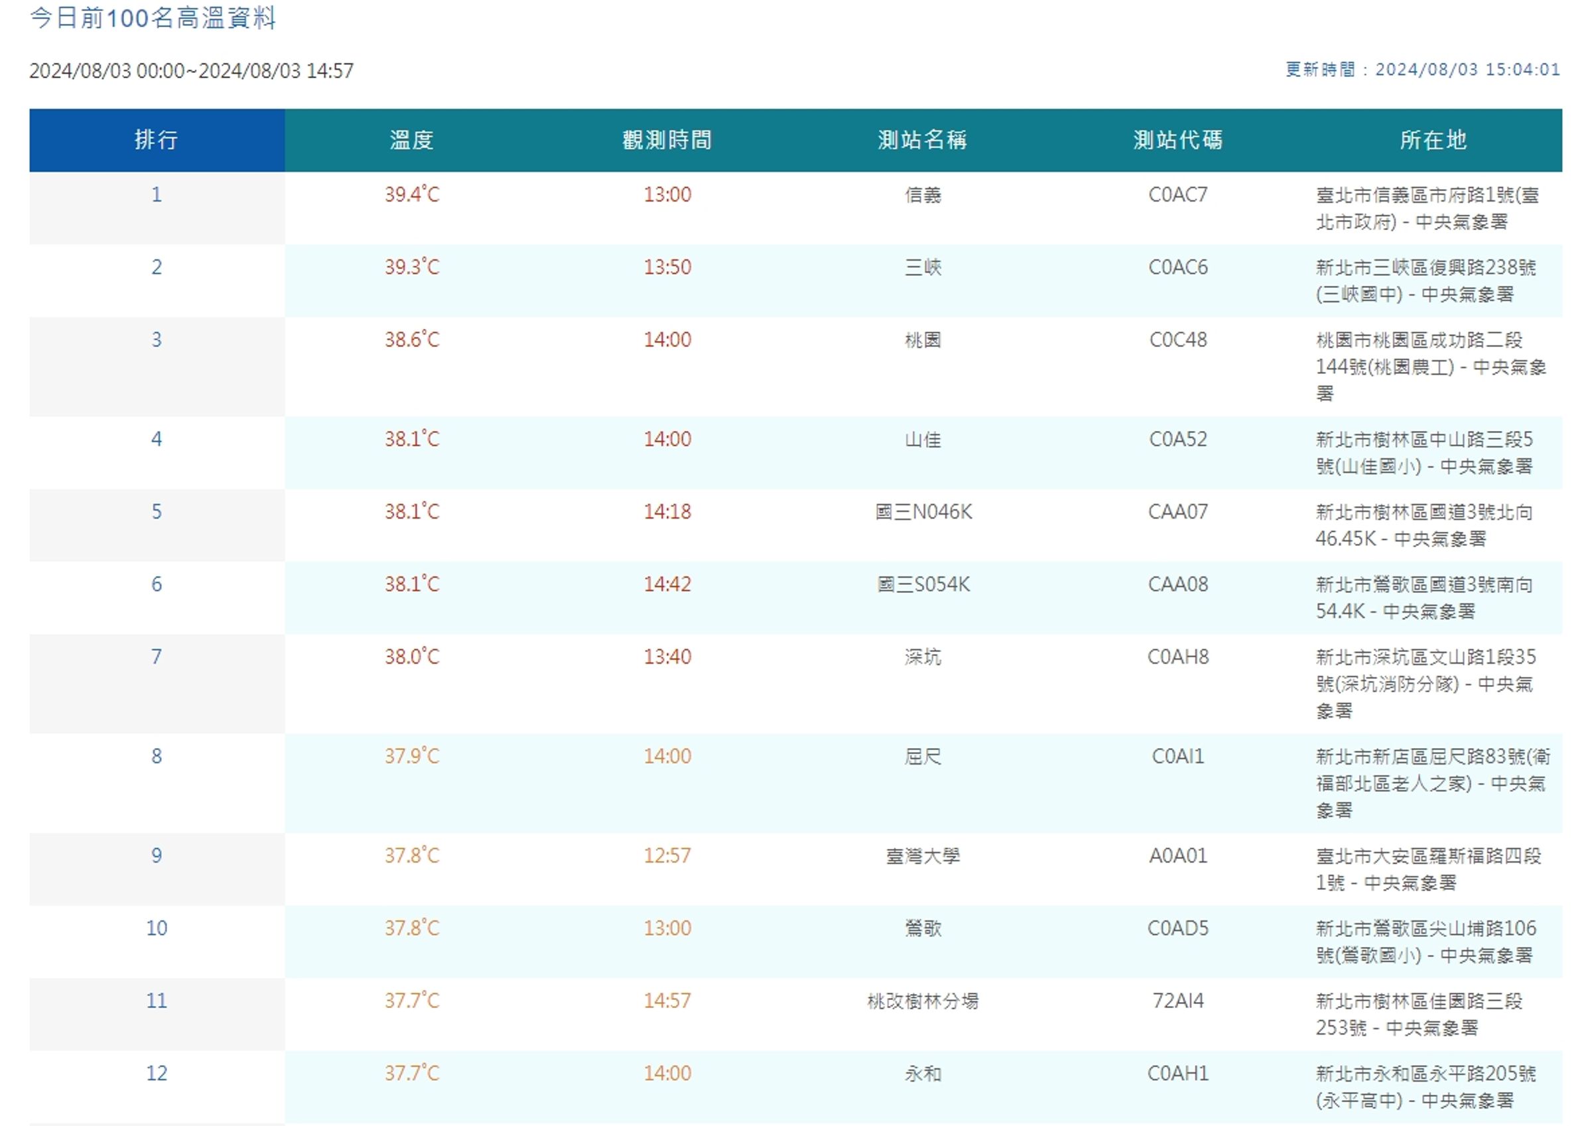Select the page title 今日前100名高溫資料
The width and height of the screenshot is (1592, 1126).
(x=153, y=18)
